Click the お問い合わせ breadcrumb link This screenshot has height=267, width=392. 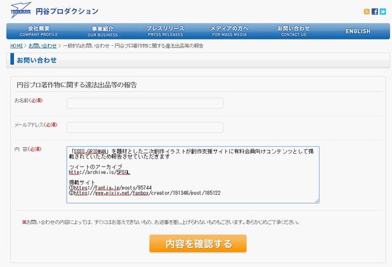click(43, 46)
